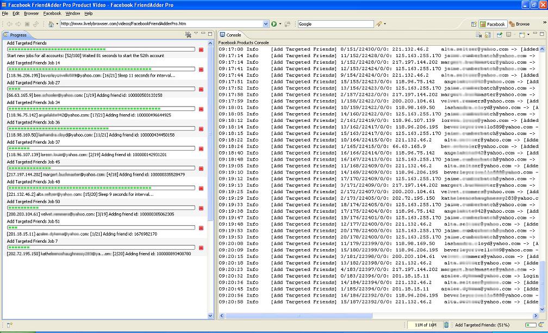Open the Help menu
The image size is (548, 333).
coord(89,14)
